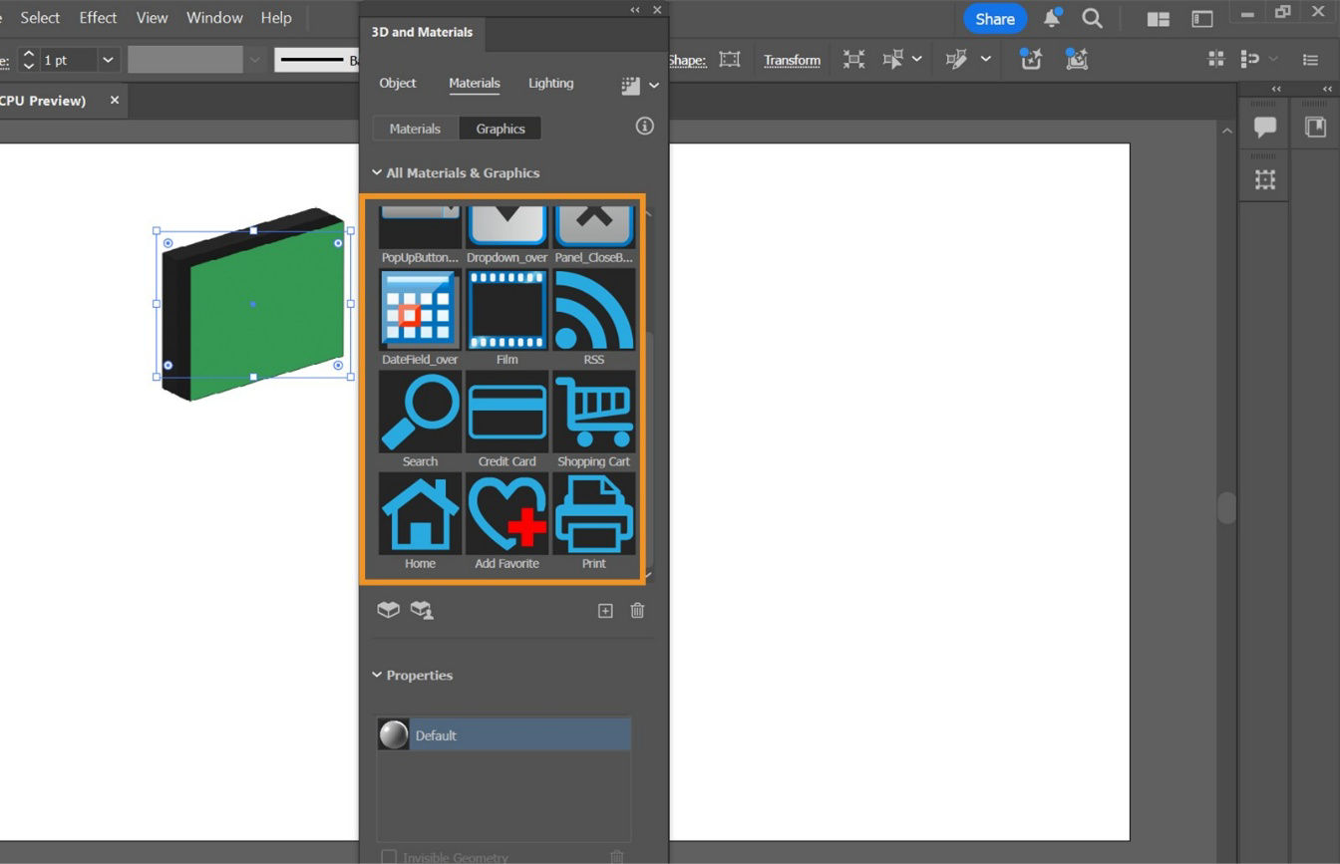Open the Effect menu
Screen dimensions: 1340x864
(x=97, y=17)
